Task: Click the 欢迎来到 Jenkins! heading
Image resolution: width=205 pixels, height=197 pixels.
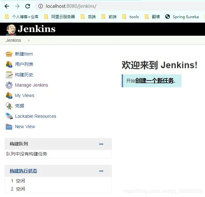Action: coord(159,65)
